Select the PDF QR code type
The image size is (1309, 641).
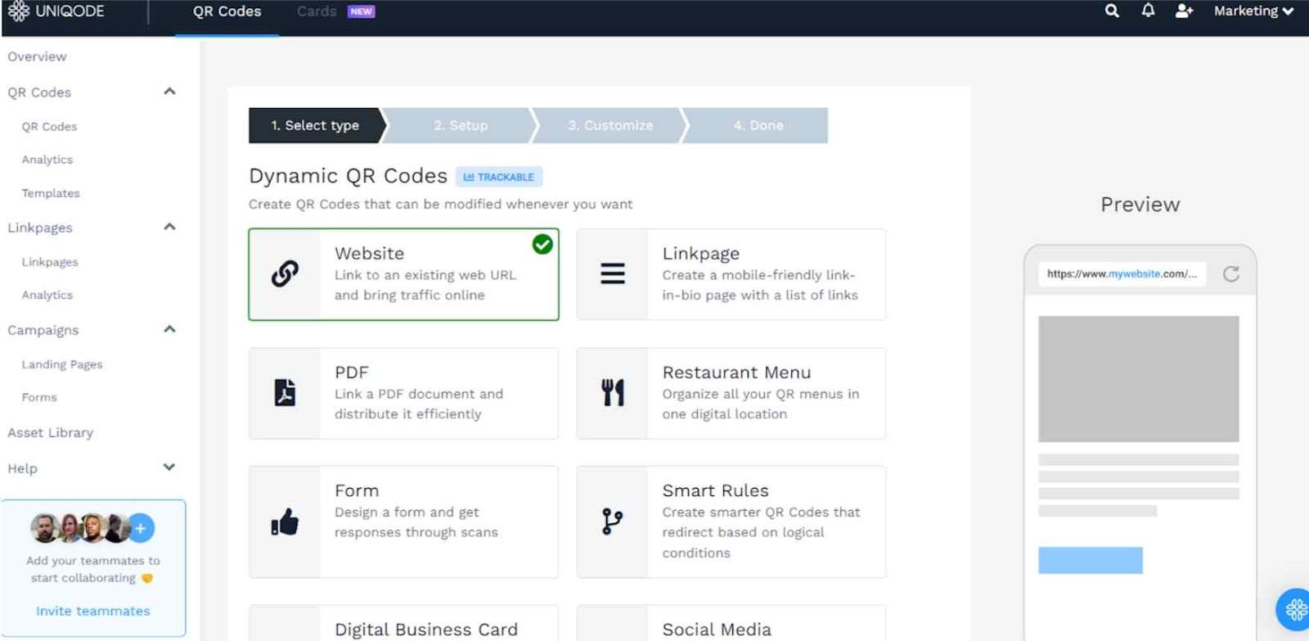(404, 393)
